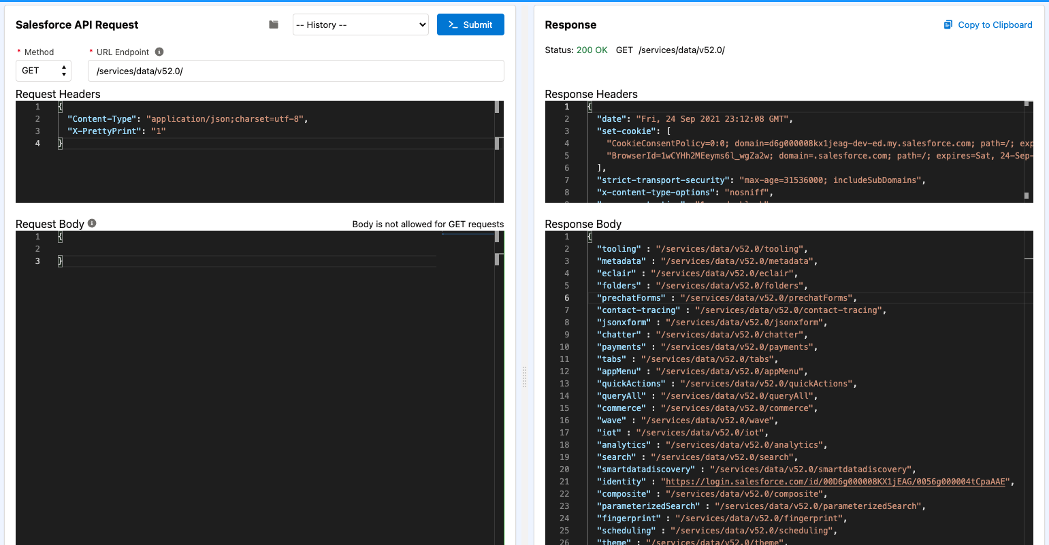Open the History dropdown
Viewport: 1049px width, 545px height.
pyautogui.click(x=361, y=24)
